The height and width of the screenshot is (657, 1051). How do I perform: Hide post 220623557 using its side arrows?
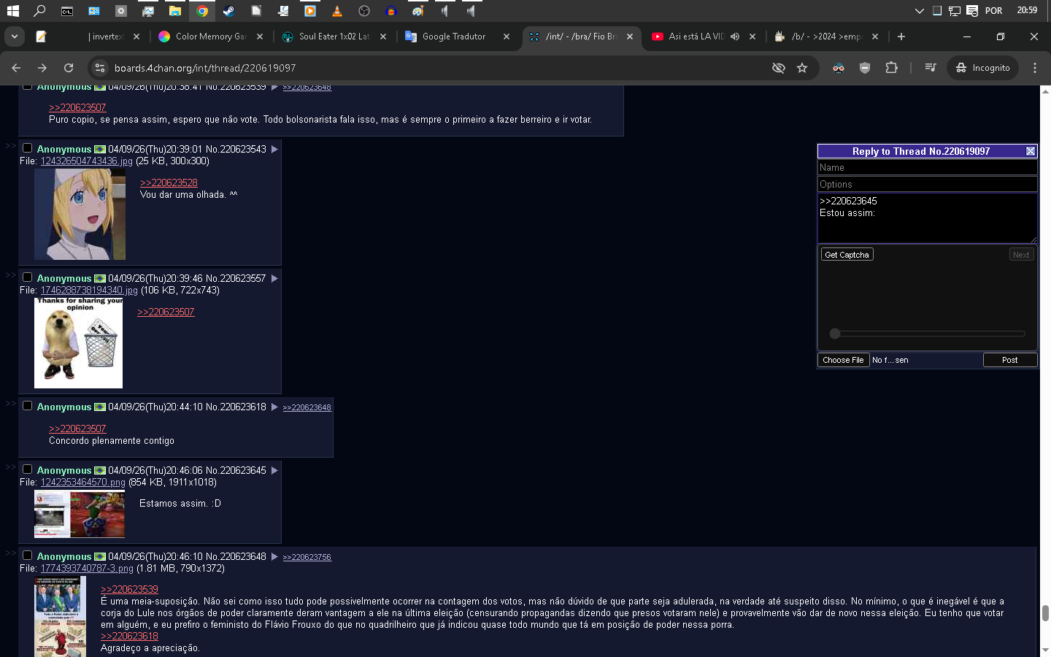click(x=10, y=275)
